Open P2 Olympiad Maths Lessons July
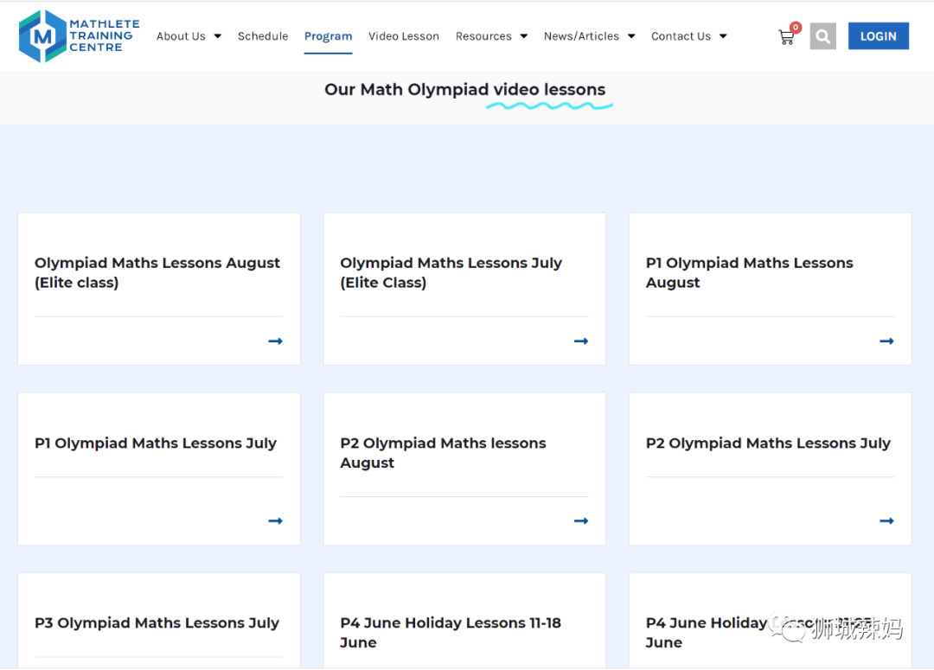934x670 pixels. [768, 443]
